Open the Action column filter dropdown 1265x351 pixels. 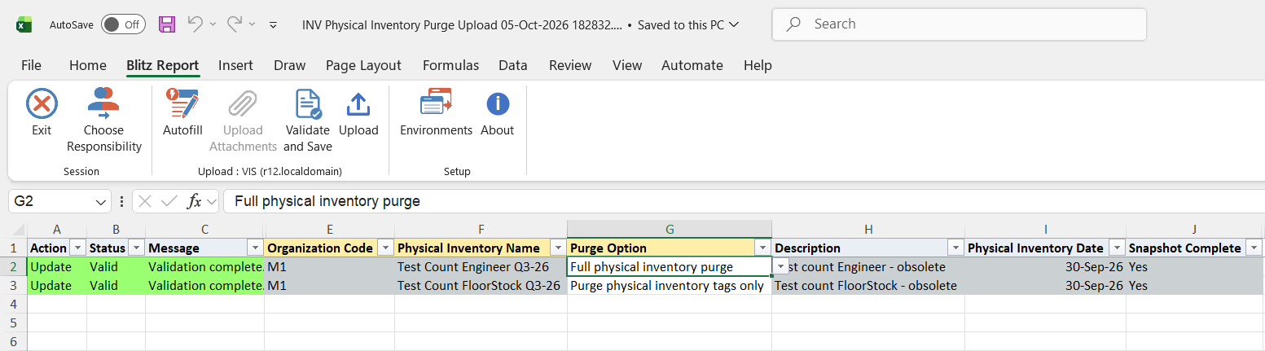(x=77, y=248)
